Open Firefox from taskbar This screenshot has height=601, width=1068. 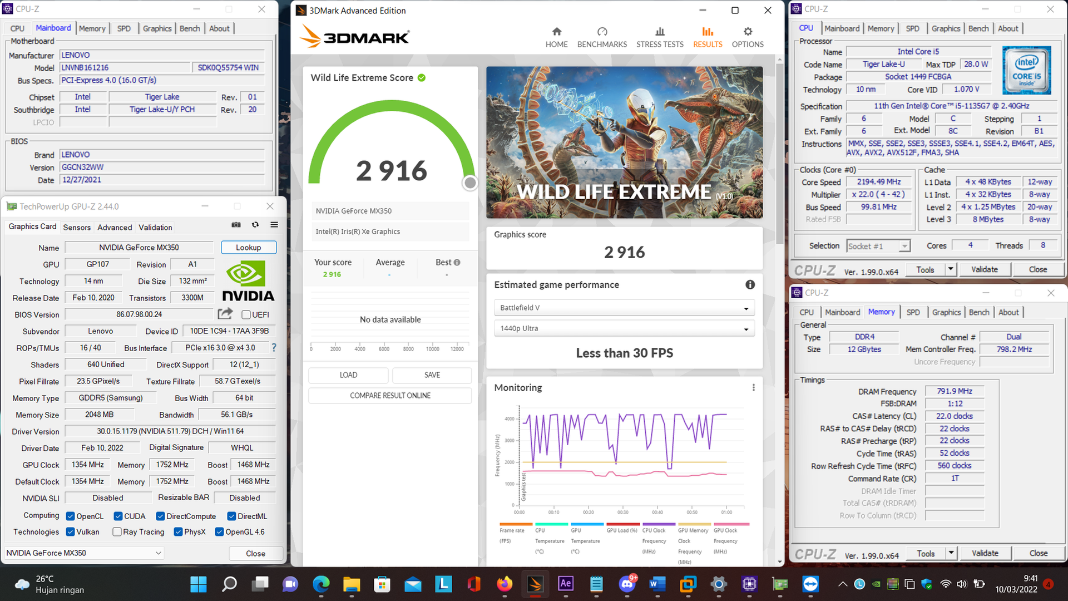pos(505,584)
